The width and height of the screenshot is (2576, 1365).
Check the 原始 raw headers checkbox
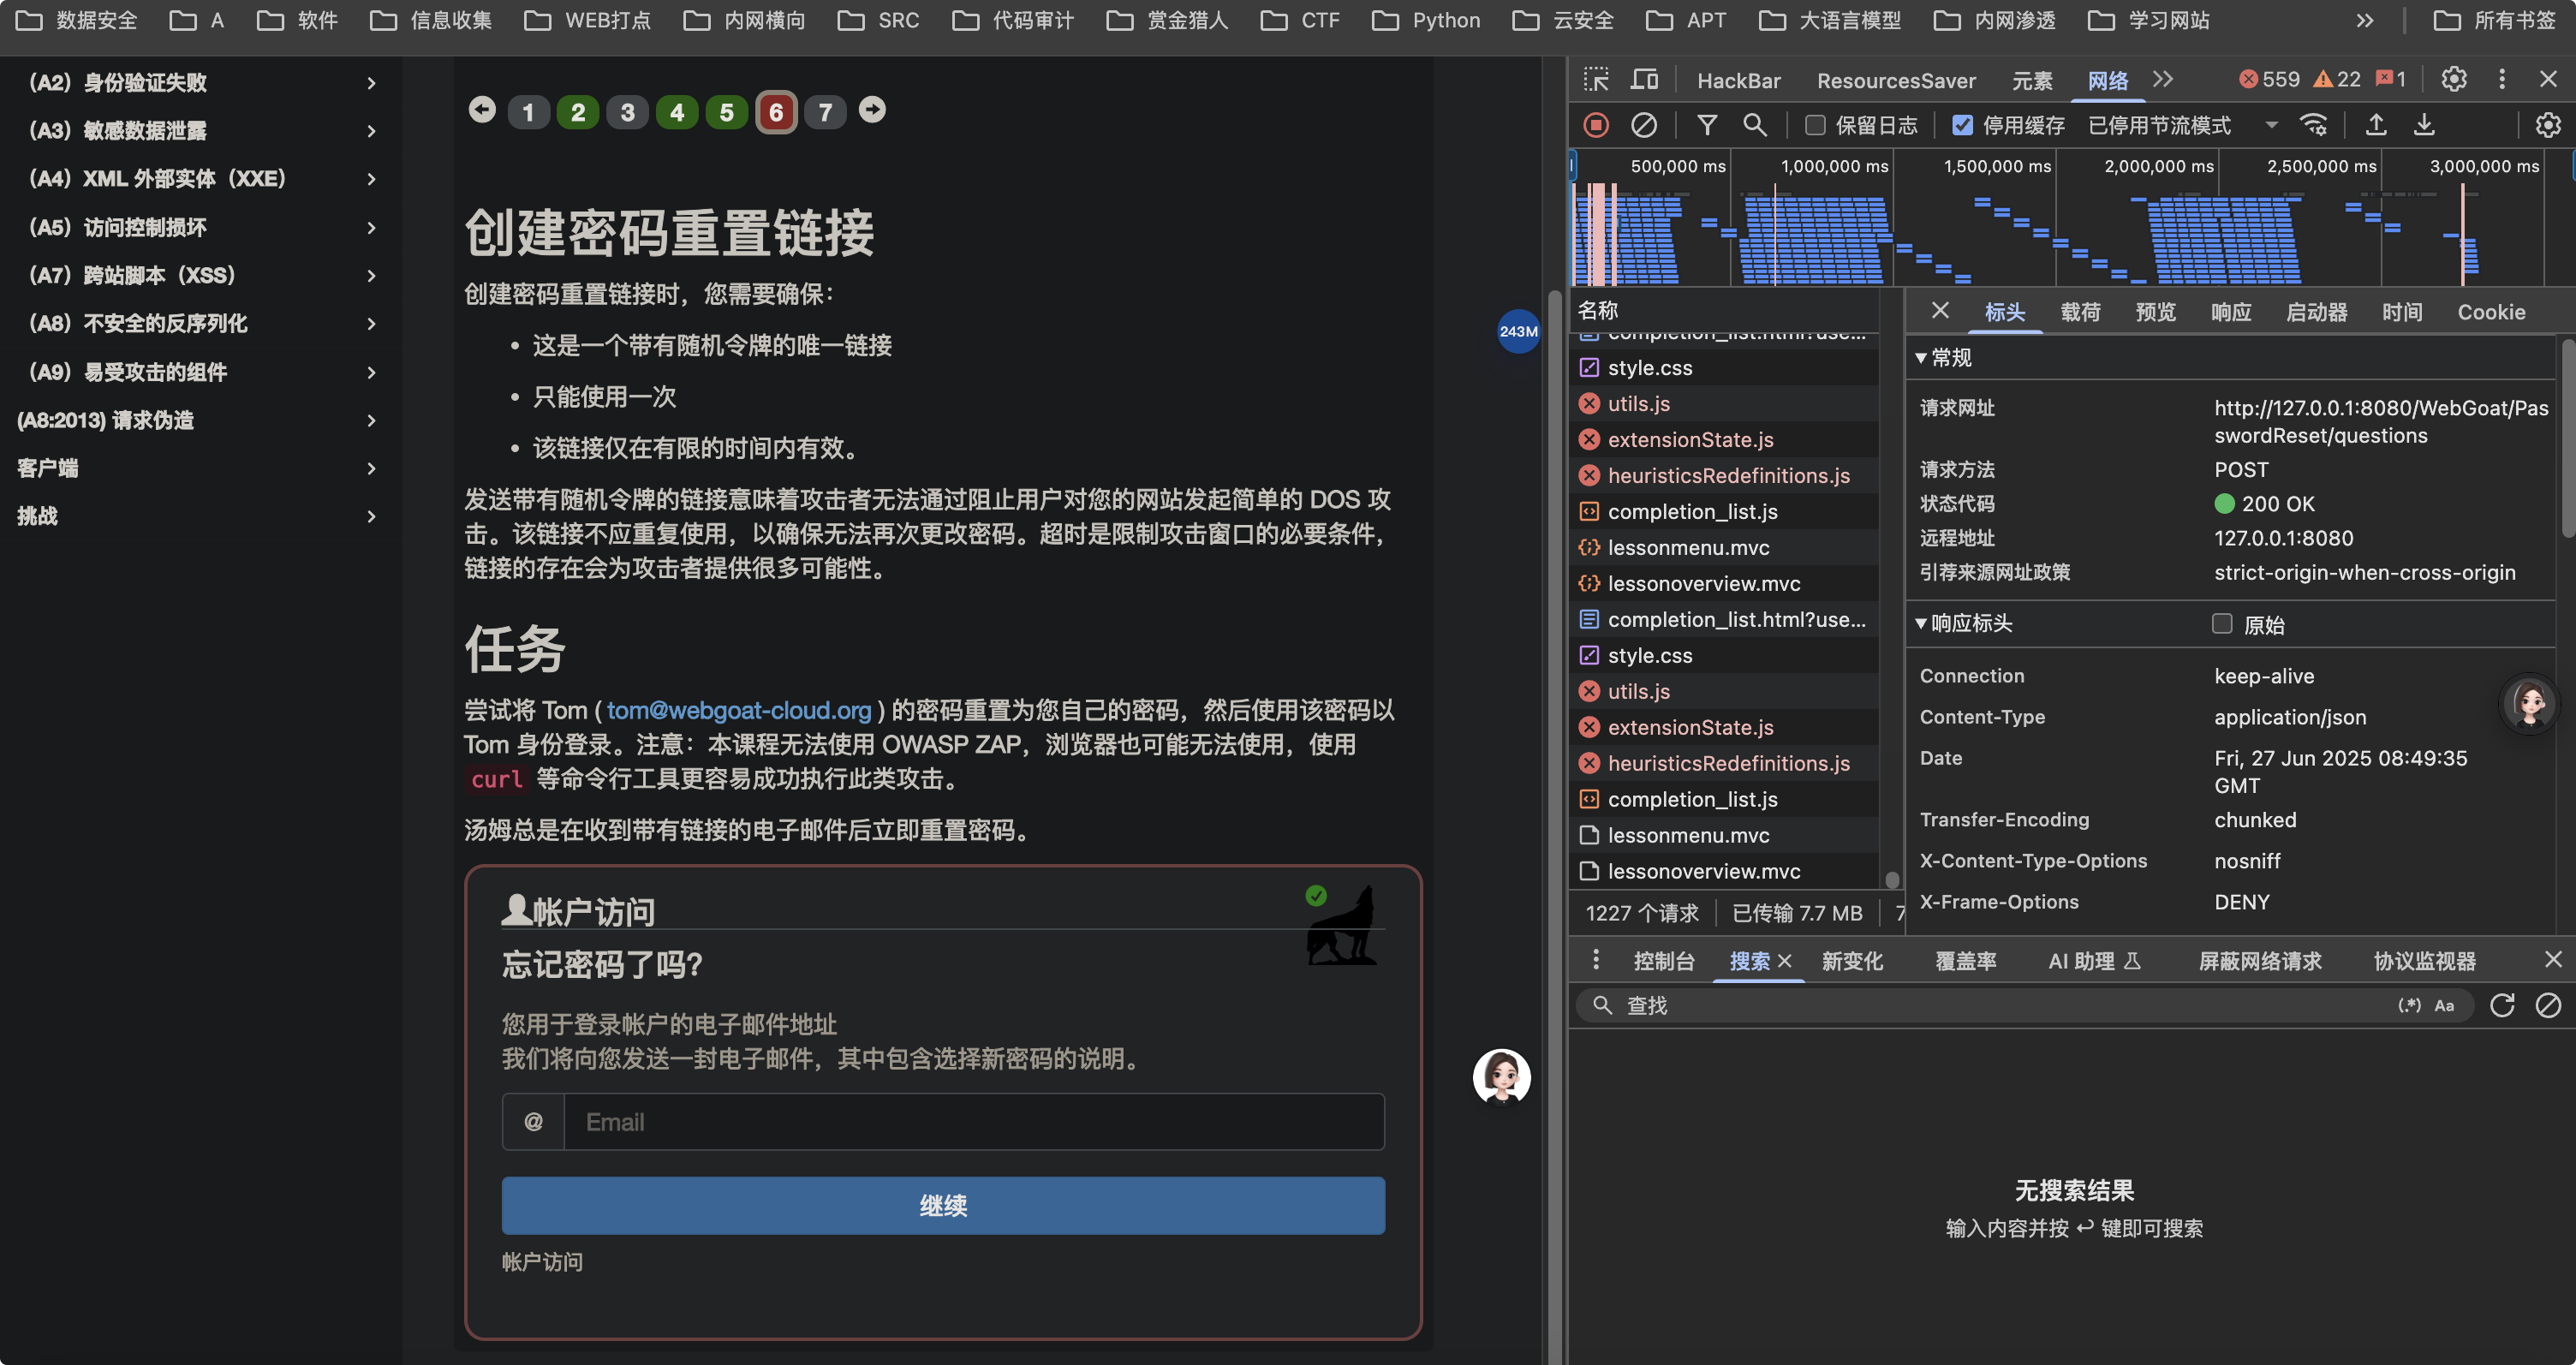[x=2222, y=624]
